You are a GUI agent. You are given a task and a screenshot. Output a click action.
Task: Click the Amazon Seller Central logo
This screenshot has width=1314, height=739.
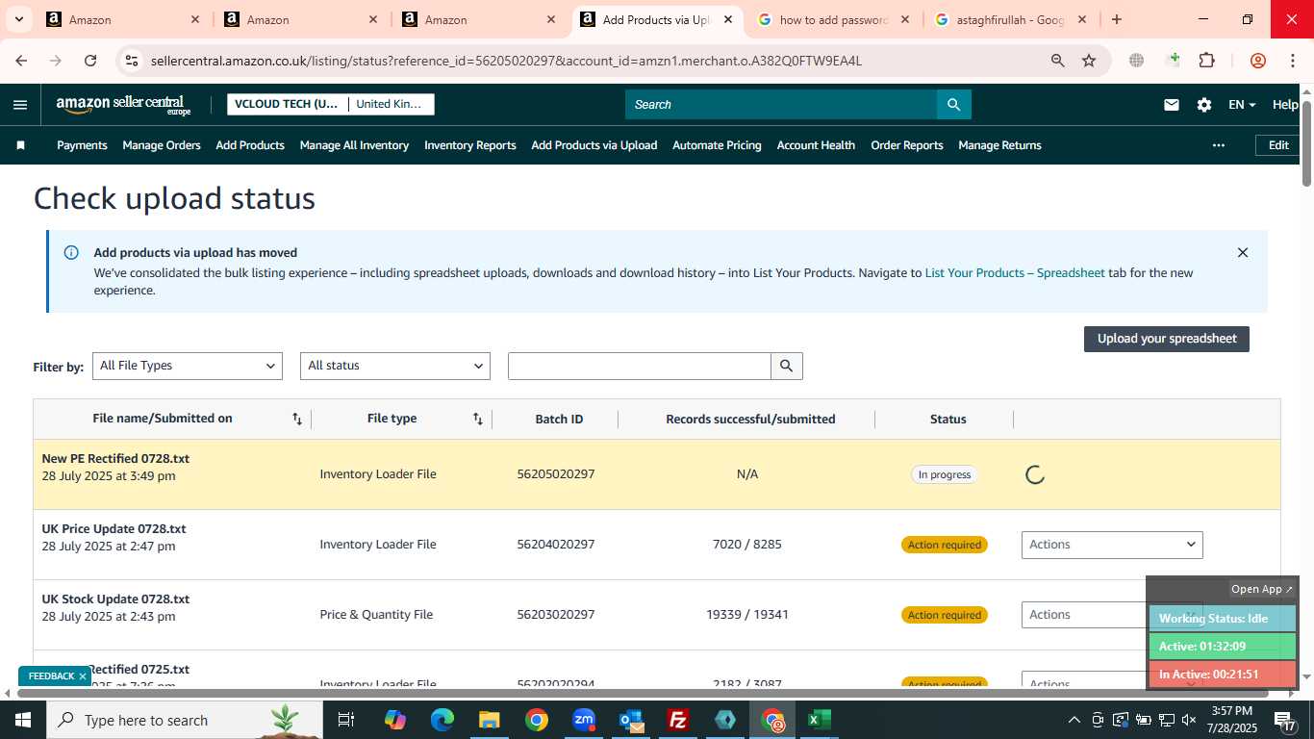click(x=124, y=105)
